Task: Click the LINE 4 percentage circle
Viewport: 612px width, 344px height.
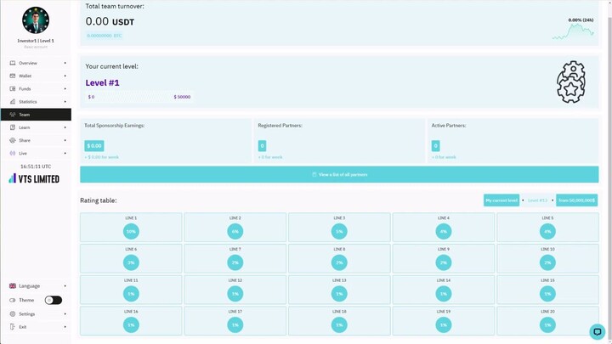Action: click(444, 231)
